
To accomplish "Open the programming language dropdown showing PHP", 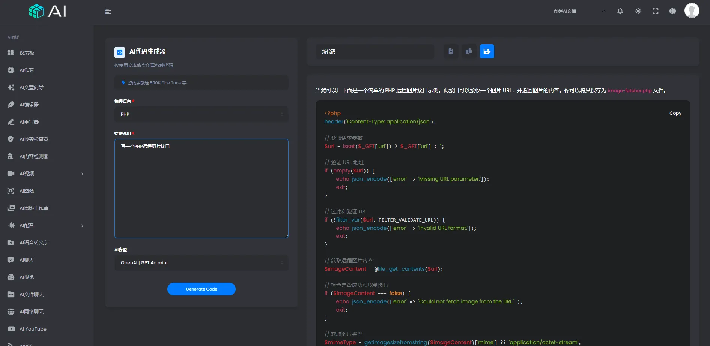I will click(x=201, y=114).
